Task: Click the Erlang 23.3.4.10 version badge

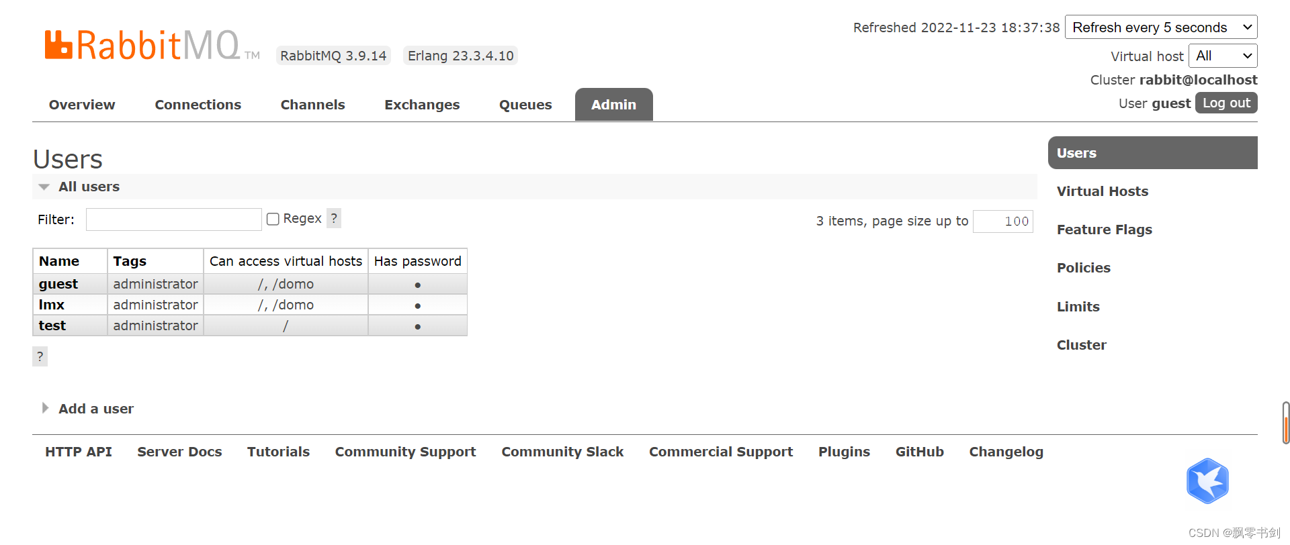Action: tap(461, 56)
